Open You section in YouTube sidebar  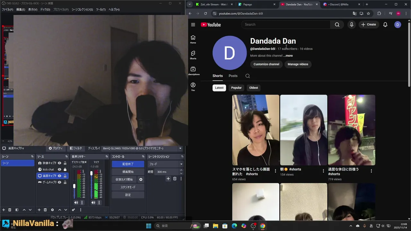click(193, 87)
